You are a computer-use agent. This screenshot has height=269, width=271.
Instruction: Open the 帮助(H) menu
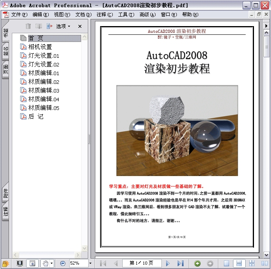tap(190, 15)
